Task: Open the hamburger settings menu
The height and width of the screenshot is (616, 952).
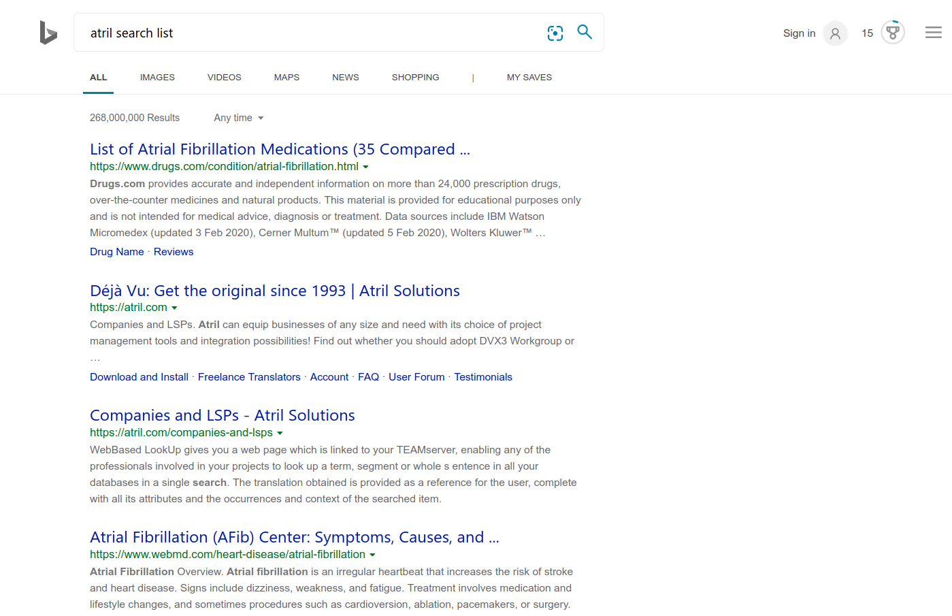Action: point(934,33)
